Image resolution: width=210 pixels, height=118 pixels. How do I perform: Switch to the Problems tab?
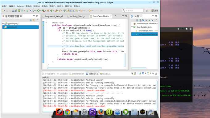tap(49, 74)
